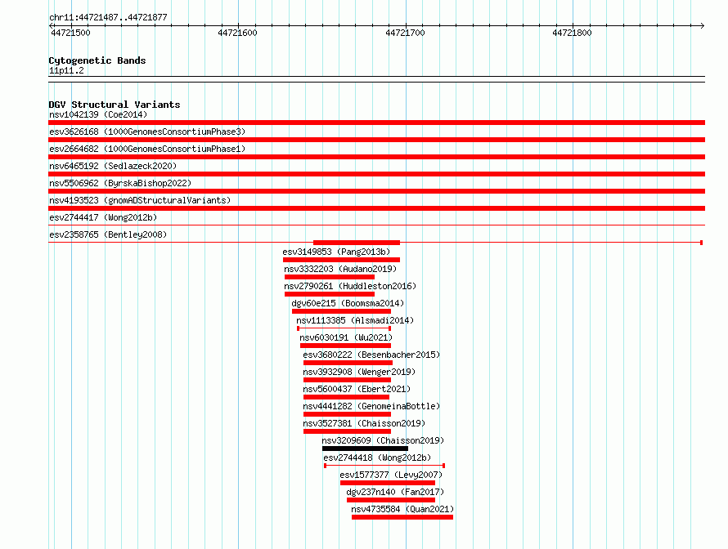Screen dimensions: 728x549
Task: Click the 44721800 ruler position label
Action: tap(572, 33)
